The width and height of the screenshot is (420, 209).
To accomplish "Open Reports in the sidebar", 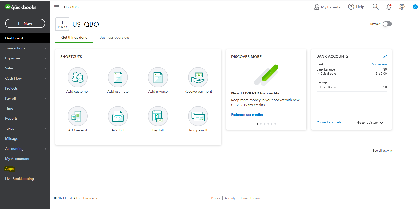I will [25, 118].
